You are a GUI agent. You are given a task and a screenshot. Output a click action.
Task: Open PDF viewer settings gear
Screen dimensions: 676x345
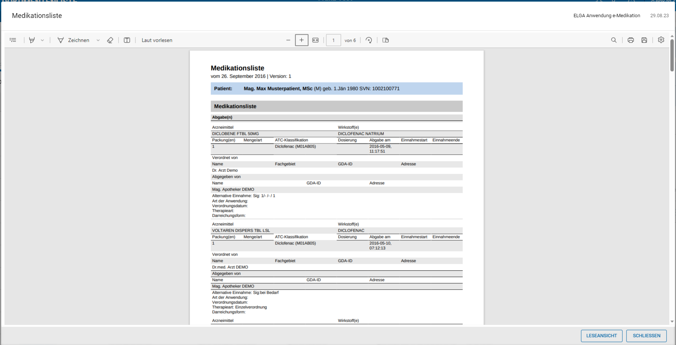(x=661, y=40)
